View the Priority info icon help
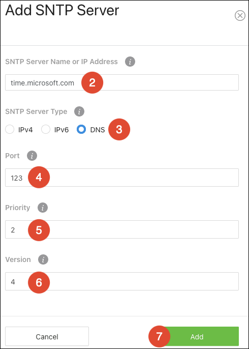 click(43, 208)
